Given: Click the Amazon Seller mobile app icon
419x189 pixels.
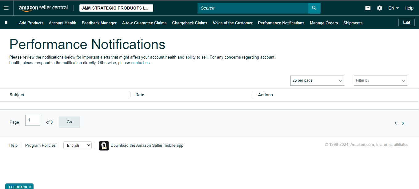Looking at the screenshot, I should pyautogui.click(x=104, y=146).
